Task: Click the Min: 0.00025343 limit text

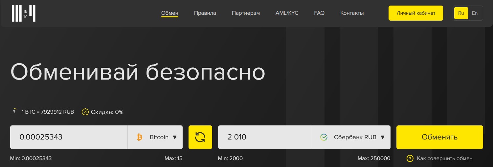Action: pos(31,158)
